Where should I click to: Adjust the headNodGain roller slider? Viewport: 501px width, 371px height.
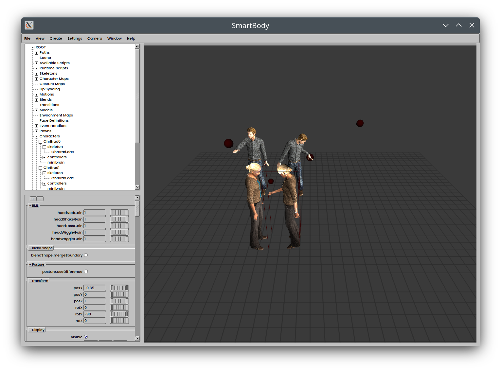click(x=119, y=213)
